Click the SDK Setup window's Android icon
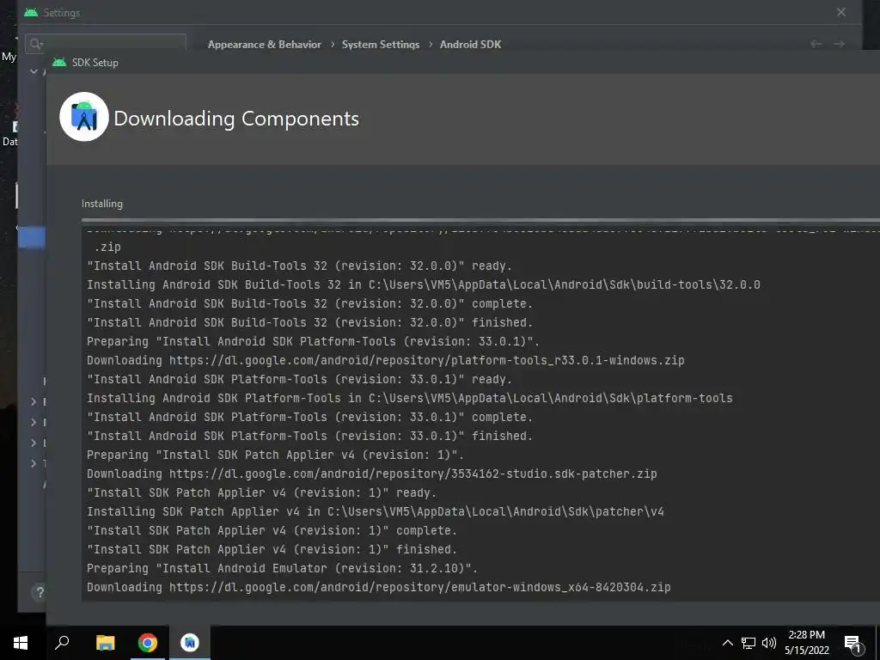This screenshot has height=660, width=880. click(59, 62)
